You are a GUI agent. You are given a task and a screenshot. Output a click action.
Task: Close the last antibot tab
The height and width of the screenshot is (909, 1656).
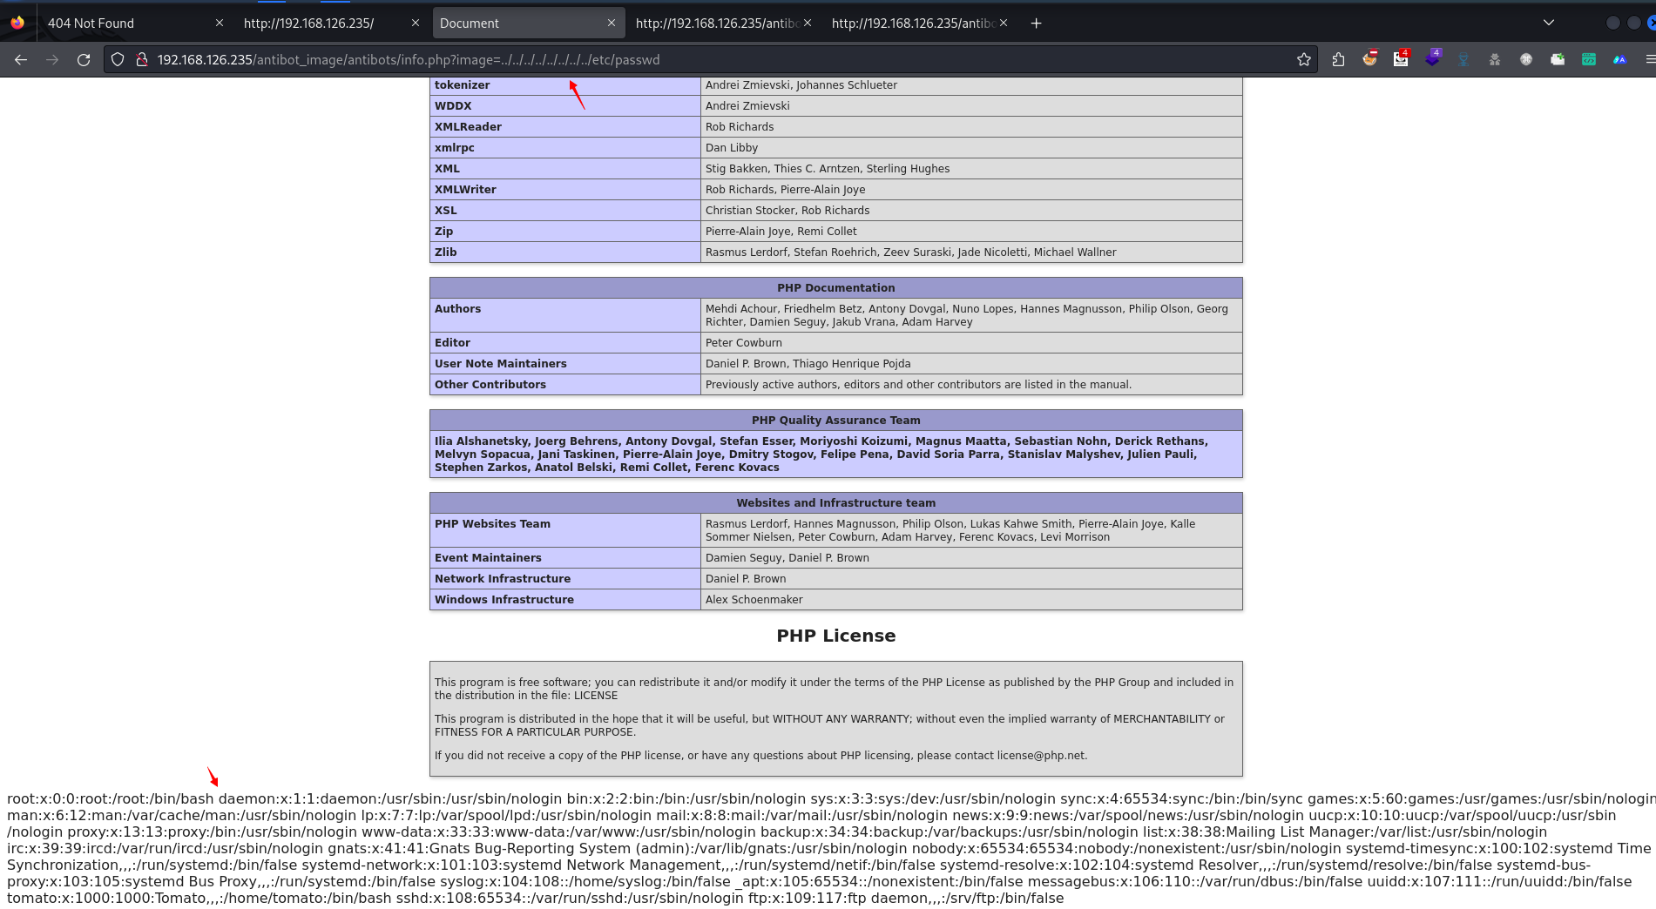pos(1004,24)
